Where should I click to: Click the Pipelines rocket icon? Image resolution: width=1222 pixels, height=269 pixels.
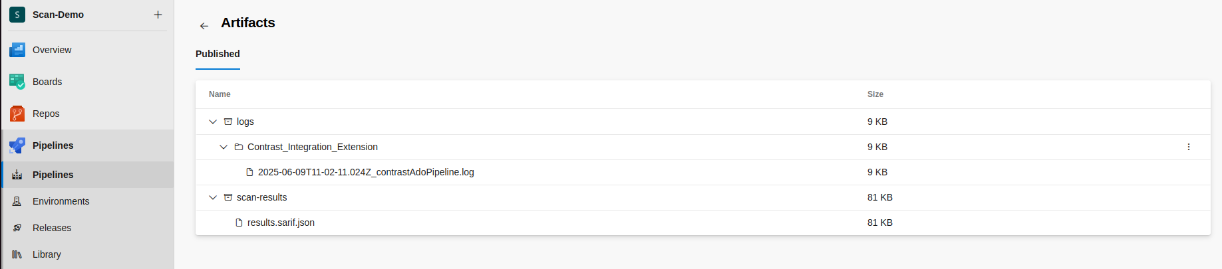[17, 145]
